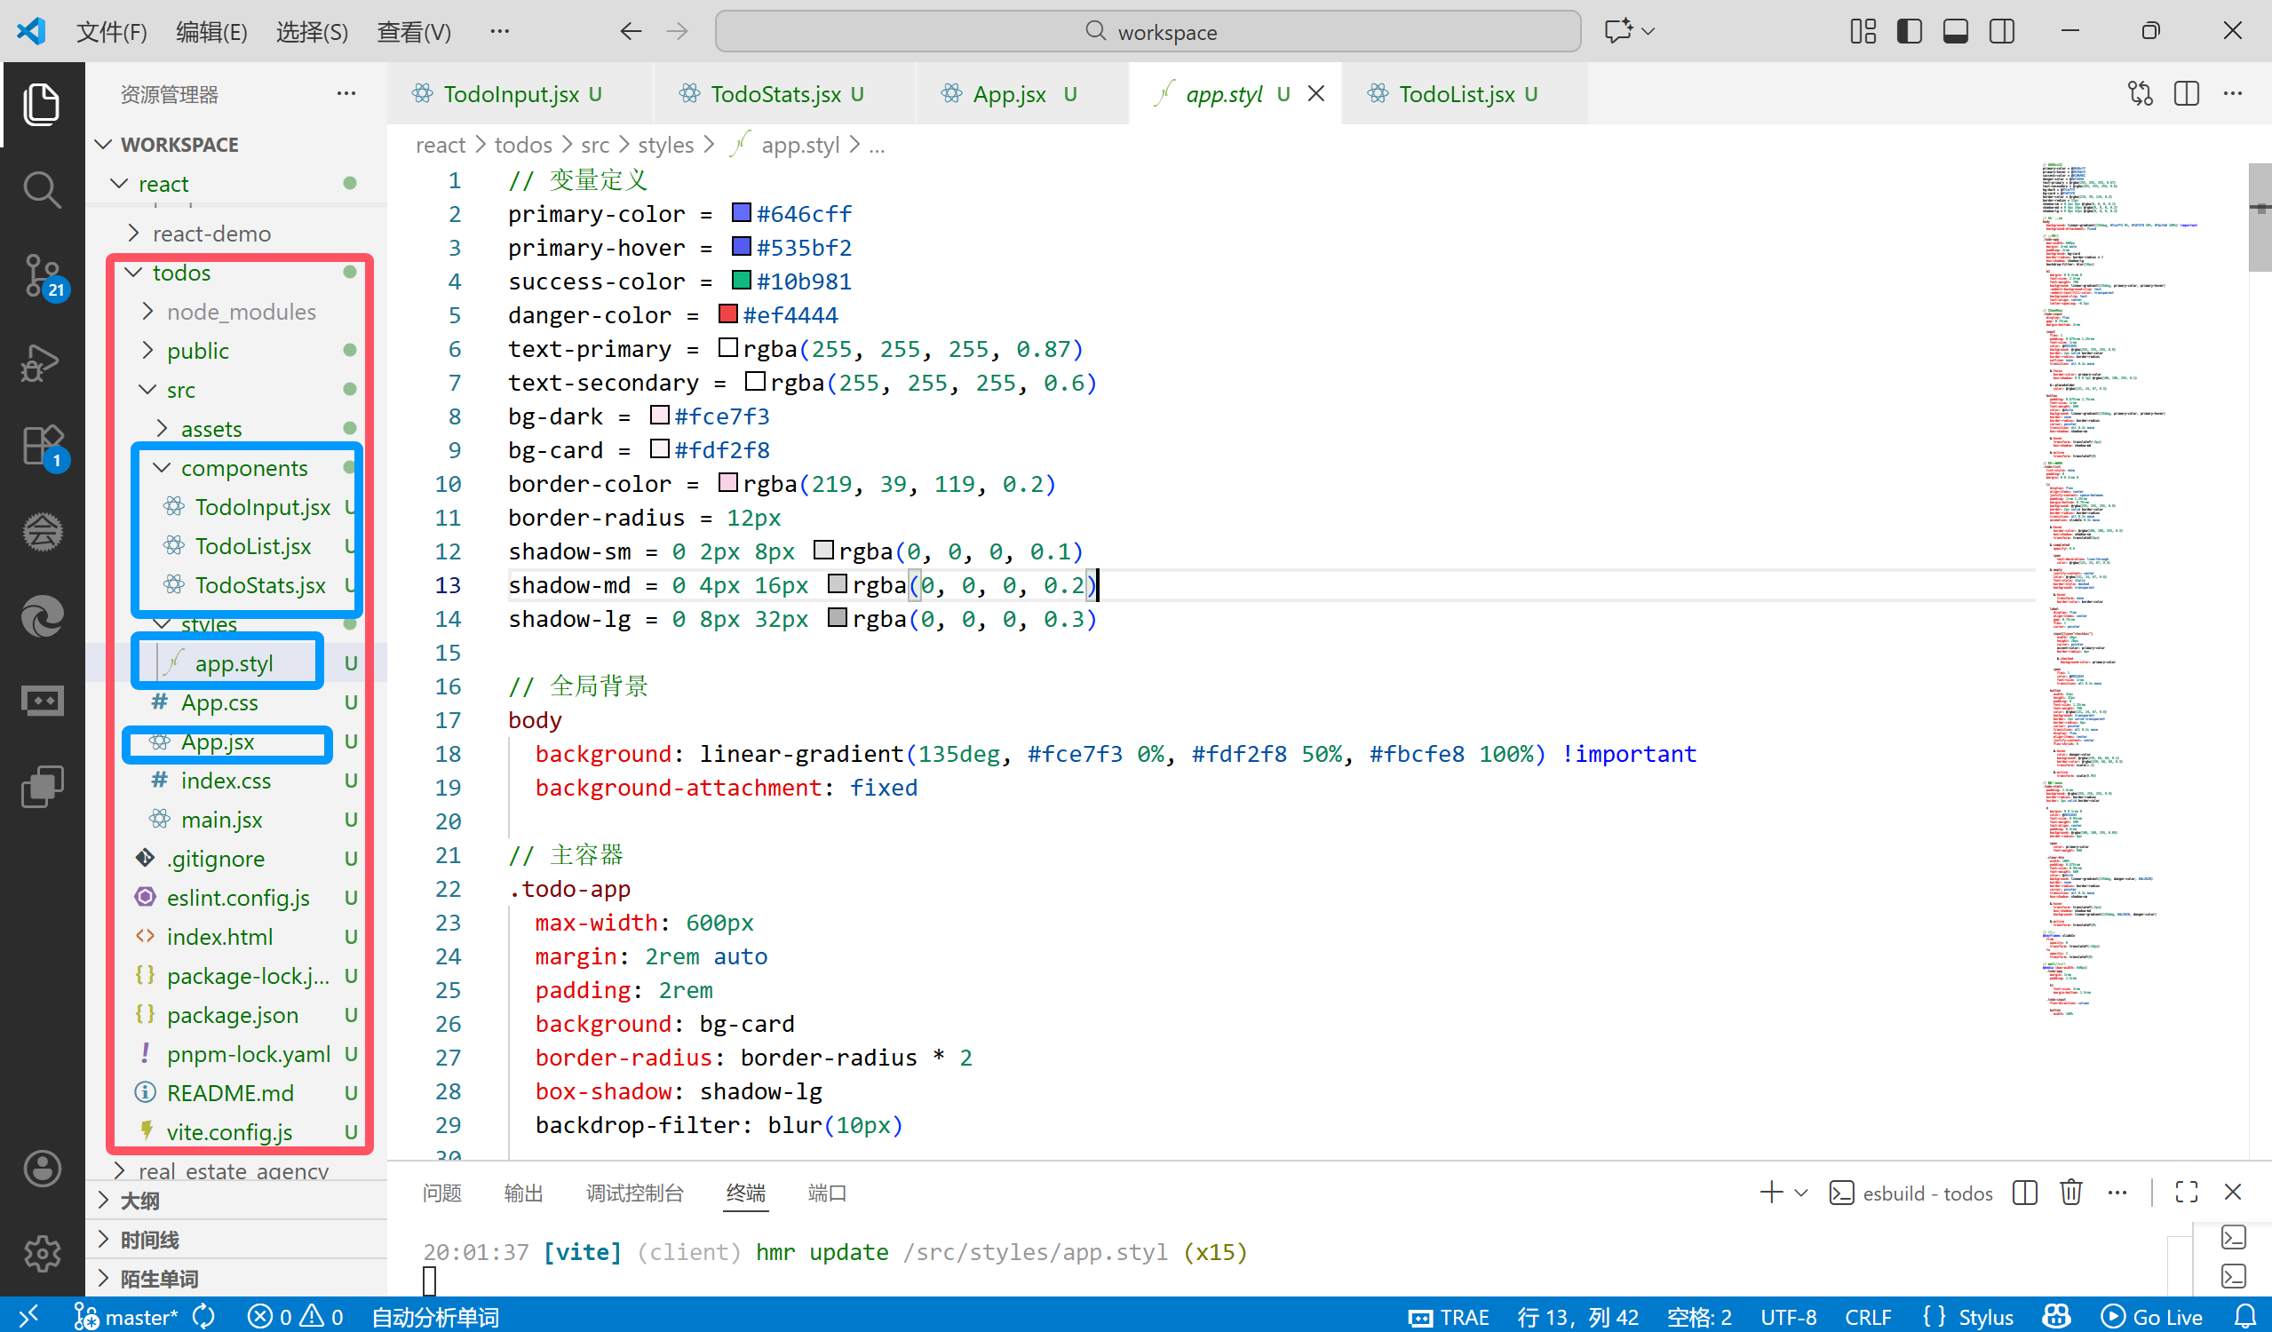Toggle bottom panel visibility in title bar

[x=1955, y=32]
